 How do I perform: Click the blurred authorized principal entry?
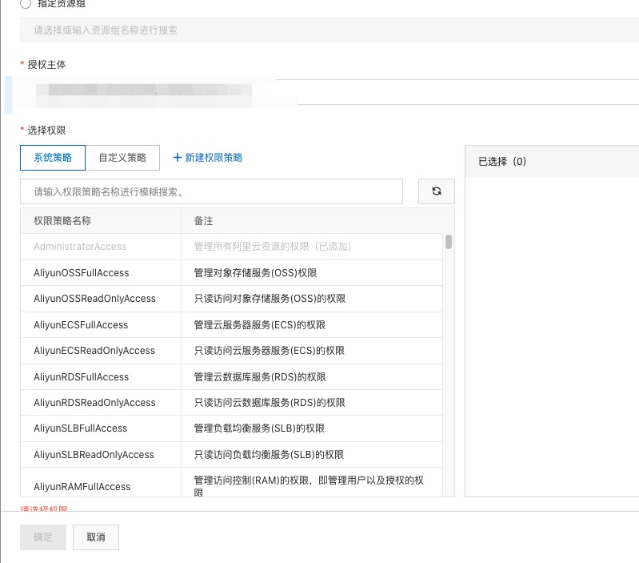(x=144, y=95)
